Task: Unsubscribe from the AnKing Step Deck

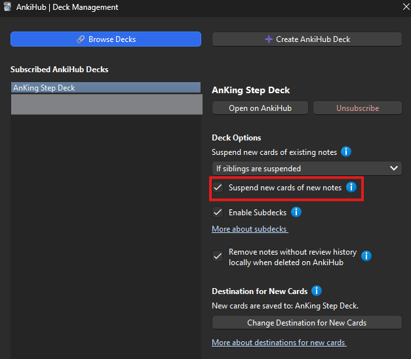Action: point(357,108)
